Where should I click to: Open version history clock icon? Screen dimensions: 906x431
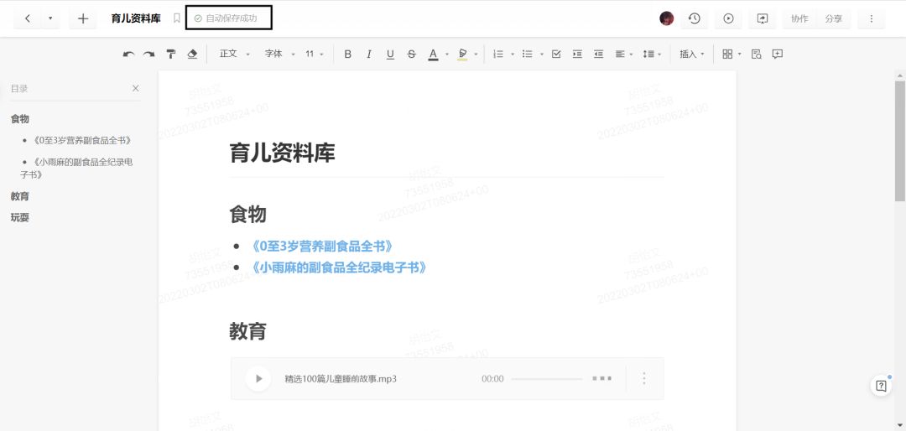[694, 18]
